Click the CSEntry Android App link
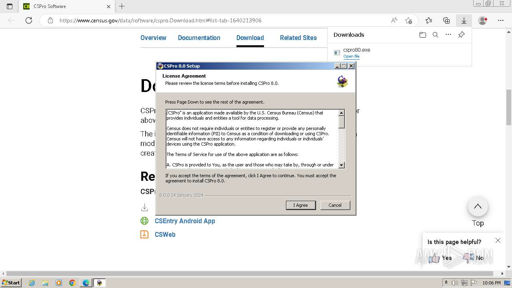Screen dimensions: 512x288 pos(185,221)
